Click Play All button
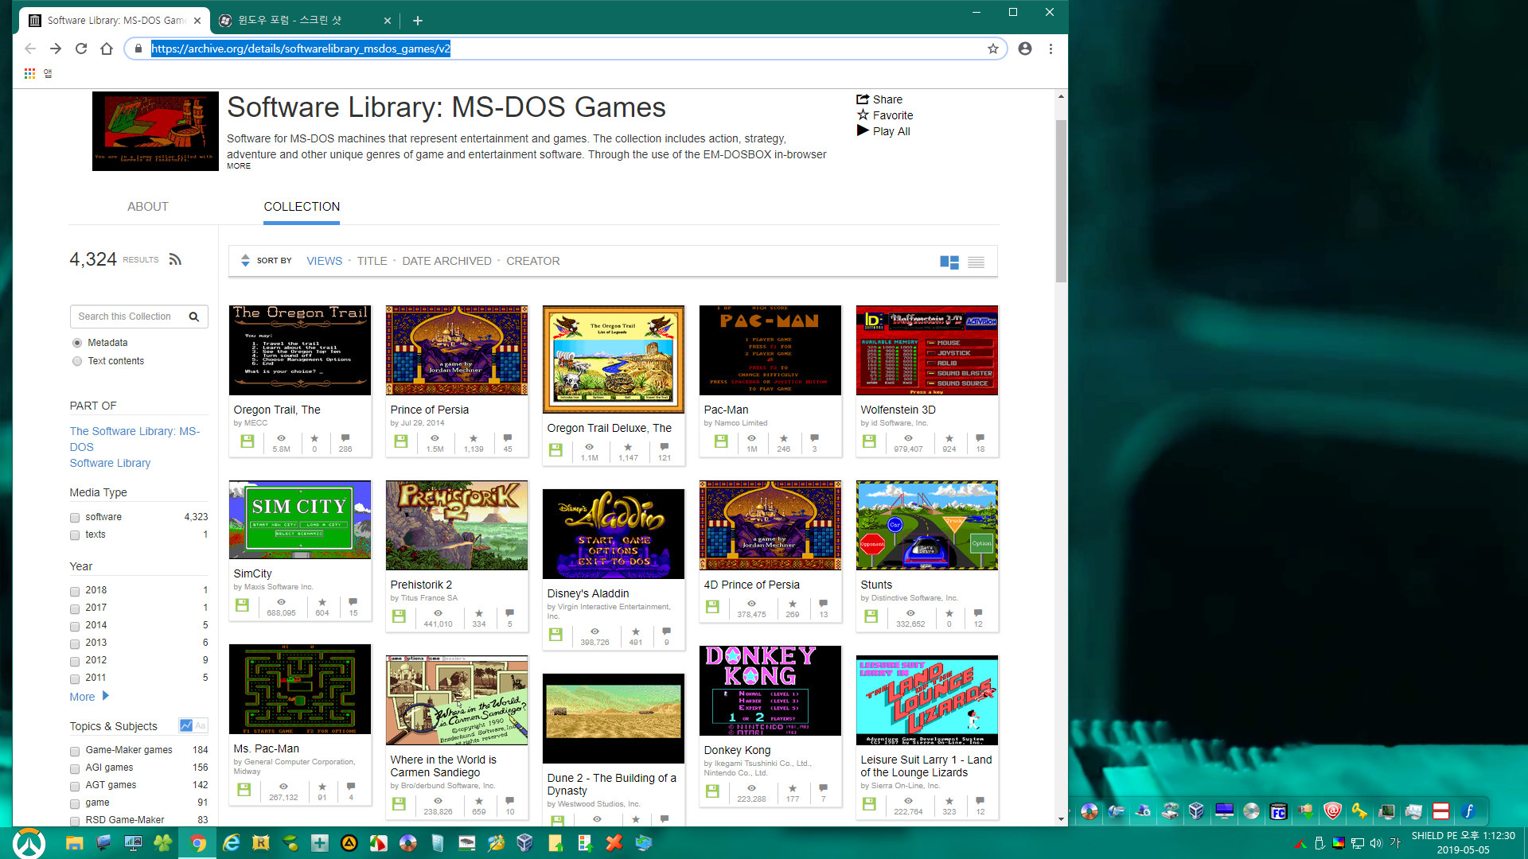 (883, 131)
